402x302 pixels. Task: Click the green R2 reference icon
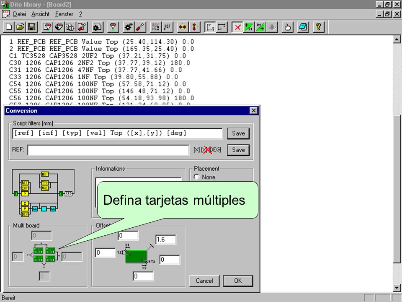[260, 27]
